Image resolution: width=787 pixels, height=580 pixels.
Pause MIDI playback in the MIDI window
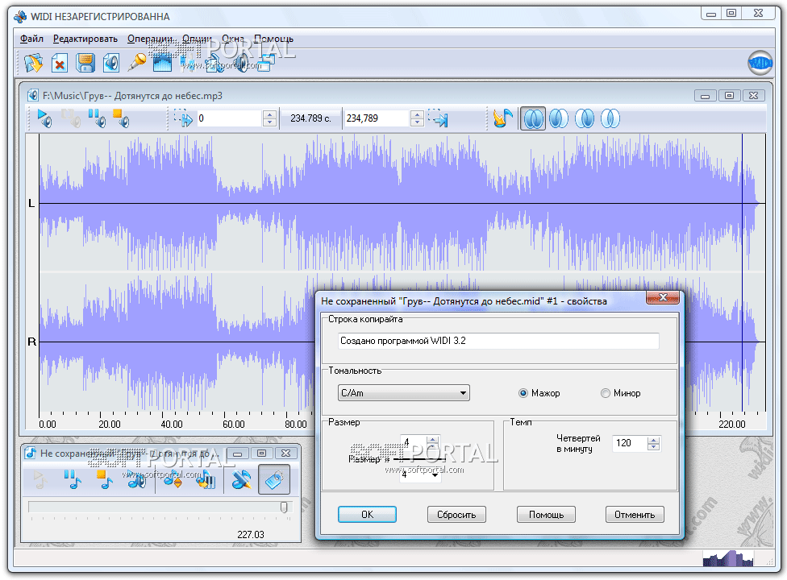click(x=73, y=480)
